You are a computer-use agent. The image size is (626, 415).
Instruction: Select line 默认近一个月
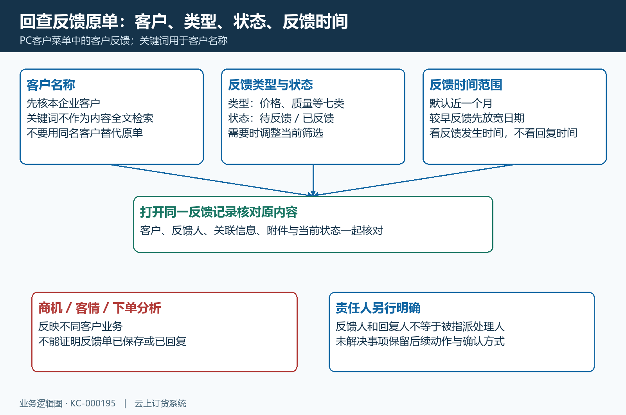pos(461,103)
